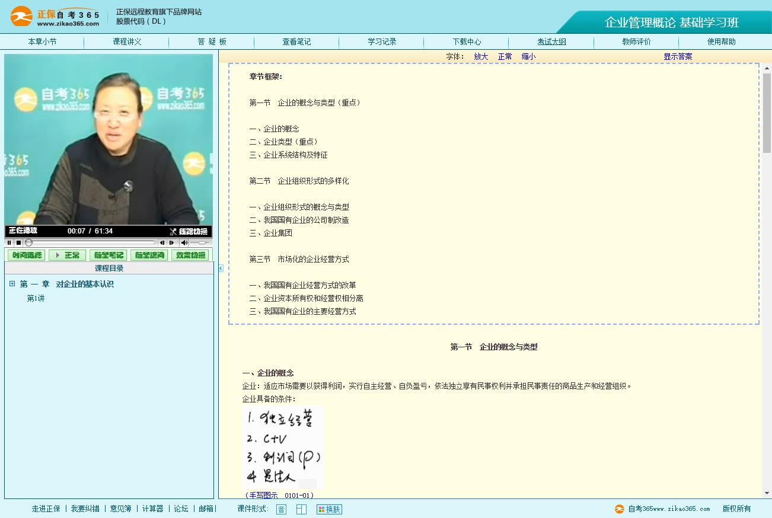
Task: Reset font size with 正常 link
Action: pos(505,56)
